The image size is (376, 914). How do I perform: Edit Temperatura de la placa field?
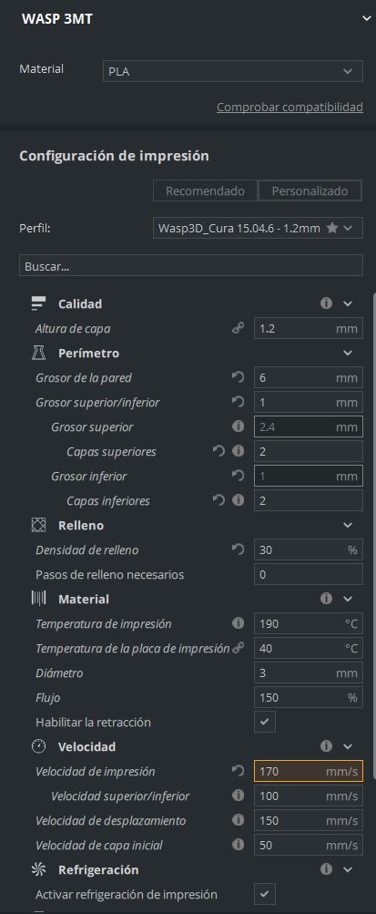coord(309,648)
